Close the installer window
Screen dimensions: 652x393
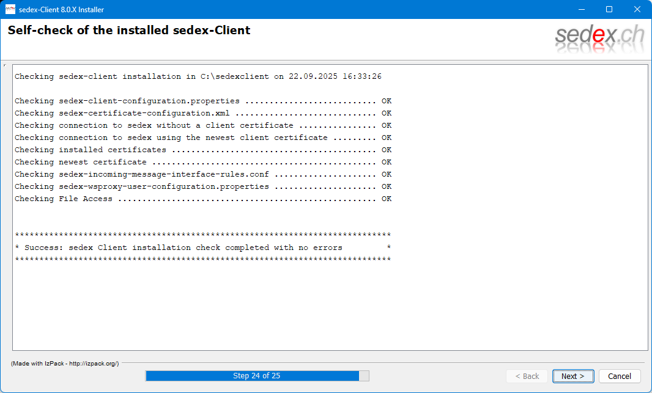point(637,9)
